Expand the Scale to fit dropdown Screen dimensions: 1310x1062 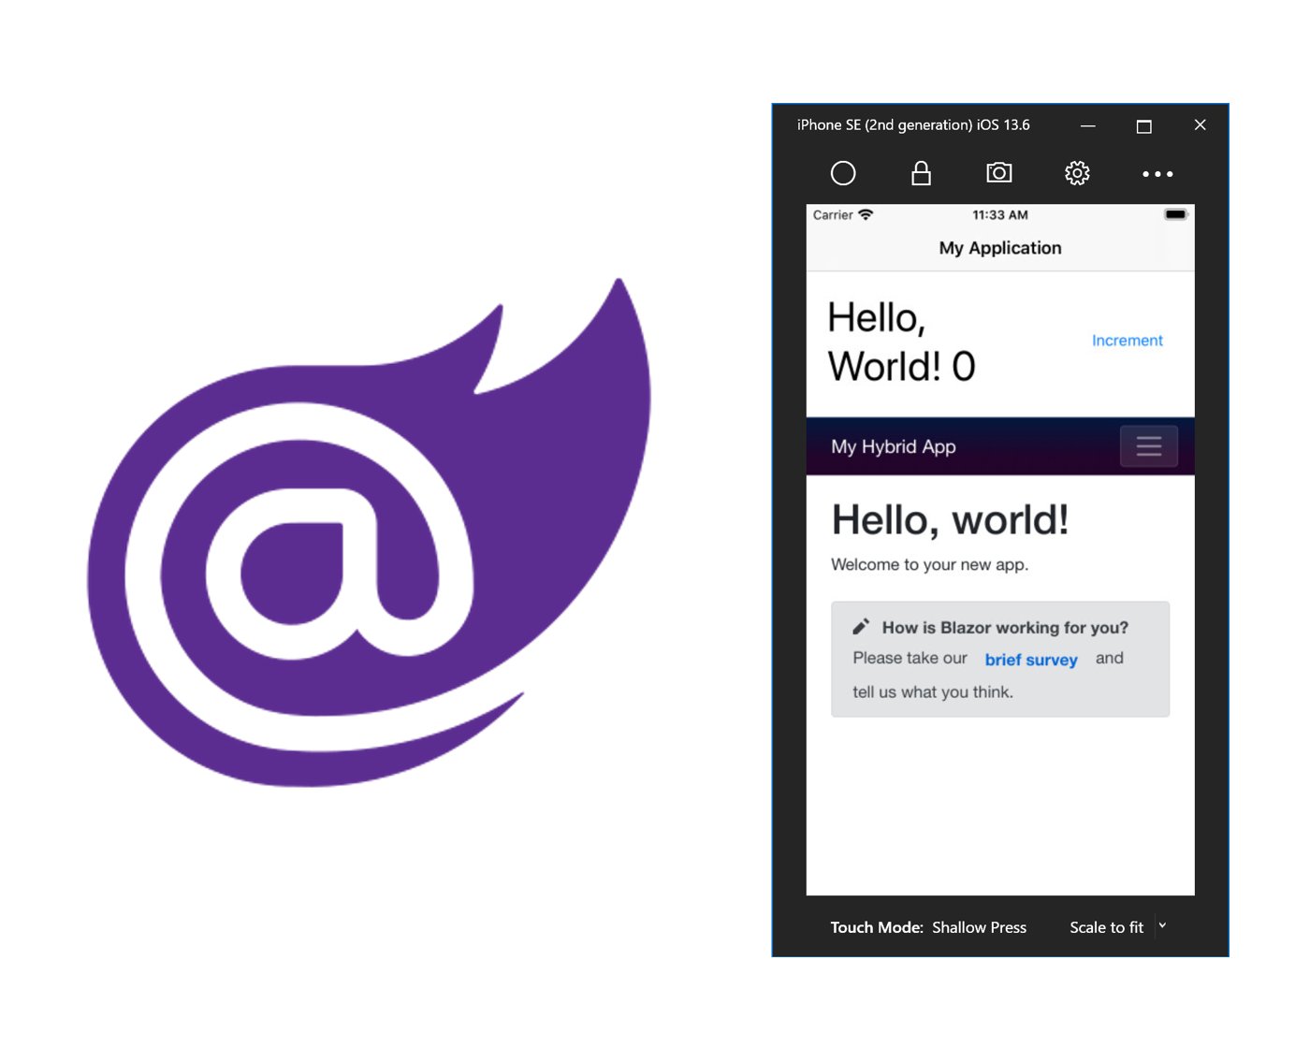tap(1107, 927)
